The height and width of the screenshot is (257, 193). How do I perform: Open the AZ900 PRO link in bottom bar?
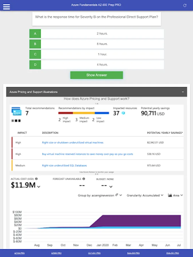point(56,253)
